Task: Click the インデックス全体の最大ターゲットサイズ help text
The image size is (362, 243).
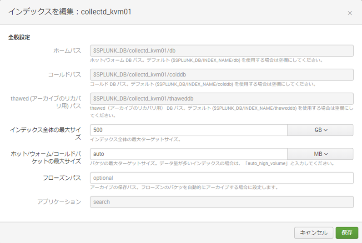Action: (x=135, y=140)
